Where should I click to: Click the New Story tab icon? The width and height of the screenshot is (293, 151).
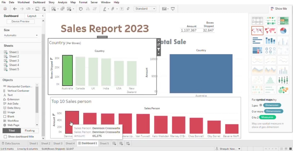click(x=128, y=143)
